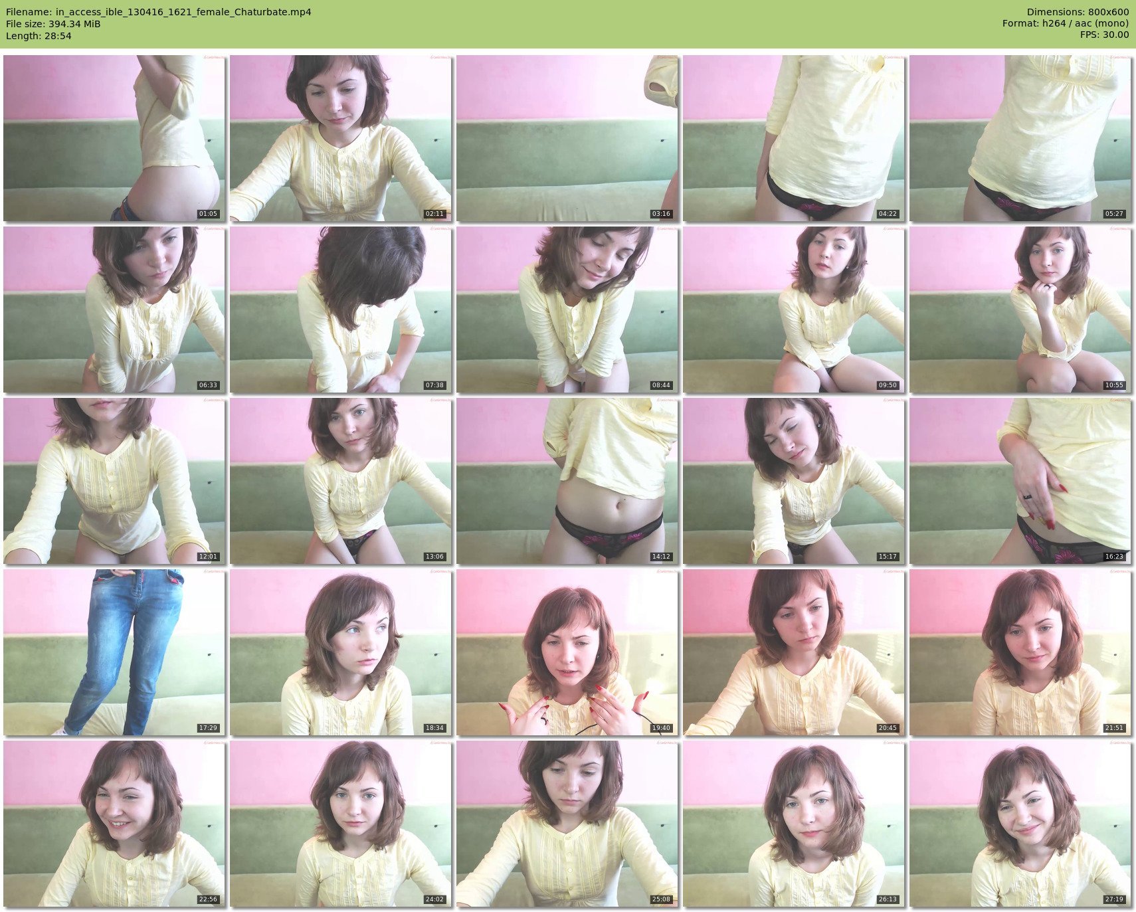Viewport: 1136px width, 912px height.
Task: Click the thumbnail marked 03:16
Action: pos(567,138)
